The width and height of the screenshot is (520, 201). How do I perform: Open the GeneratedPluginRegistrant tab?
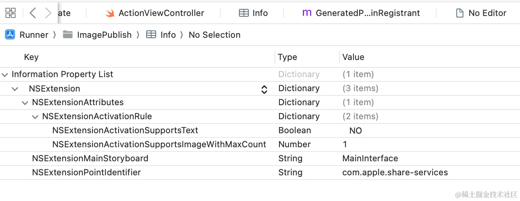(361, 13)
